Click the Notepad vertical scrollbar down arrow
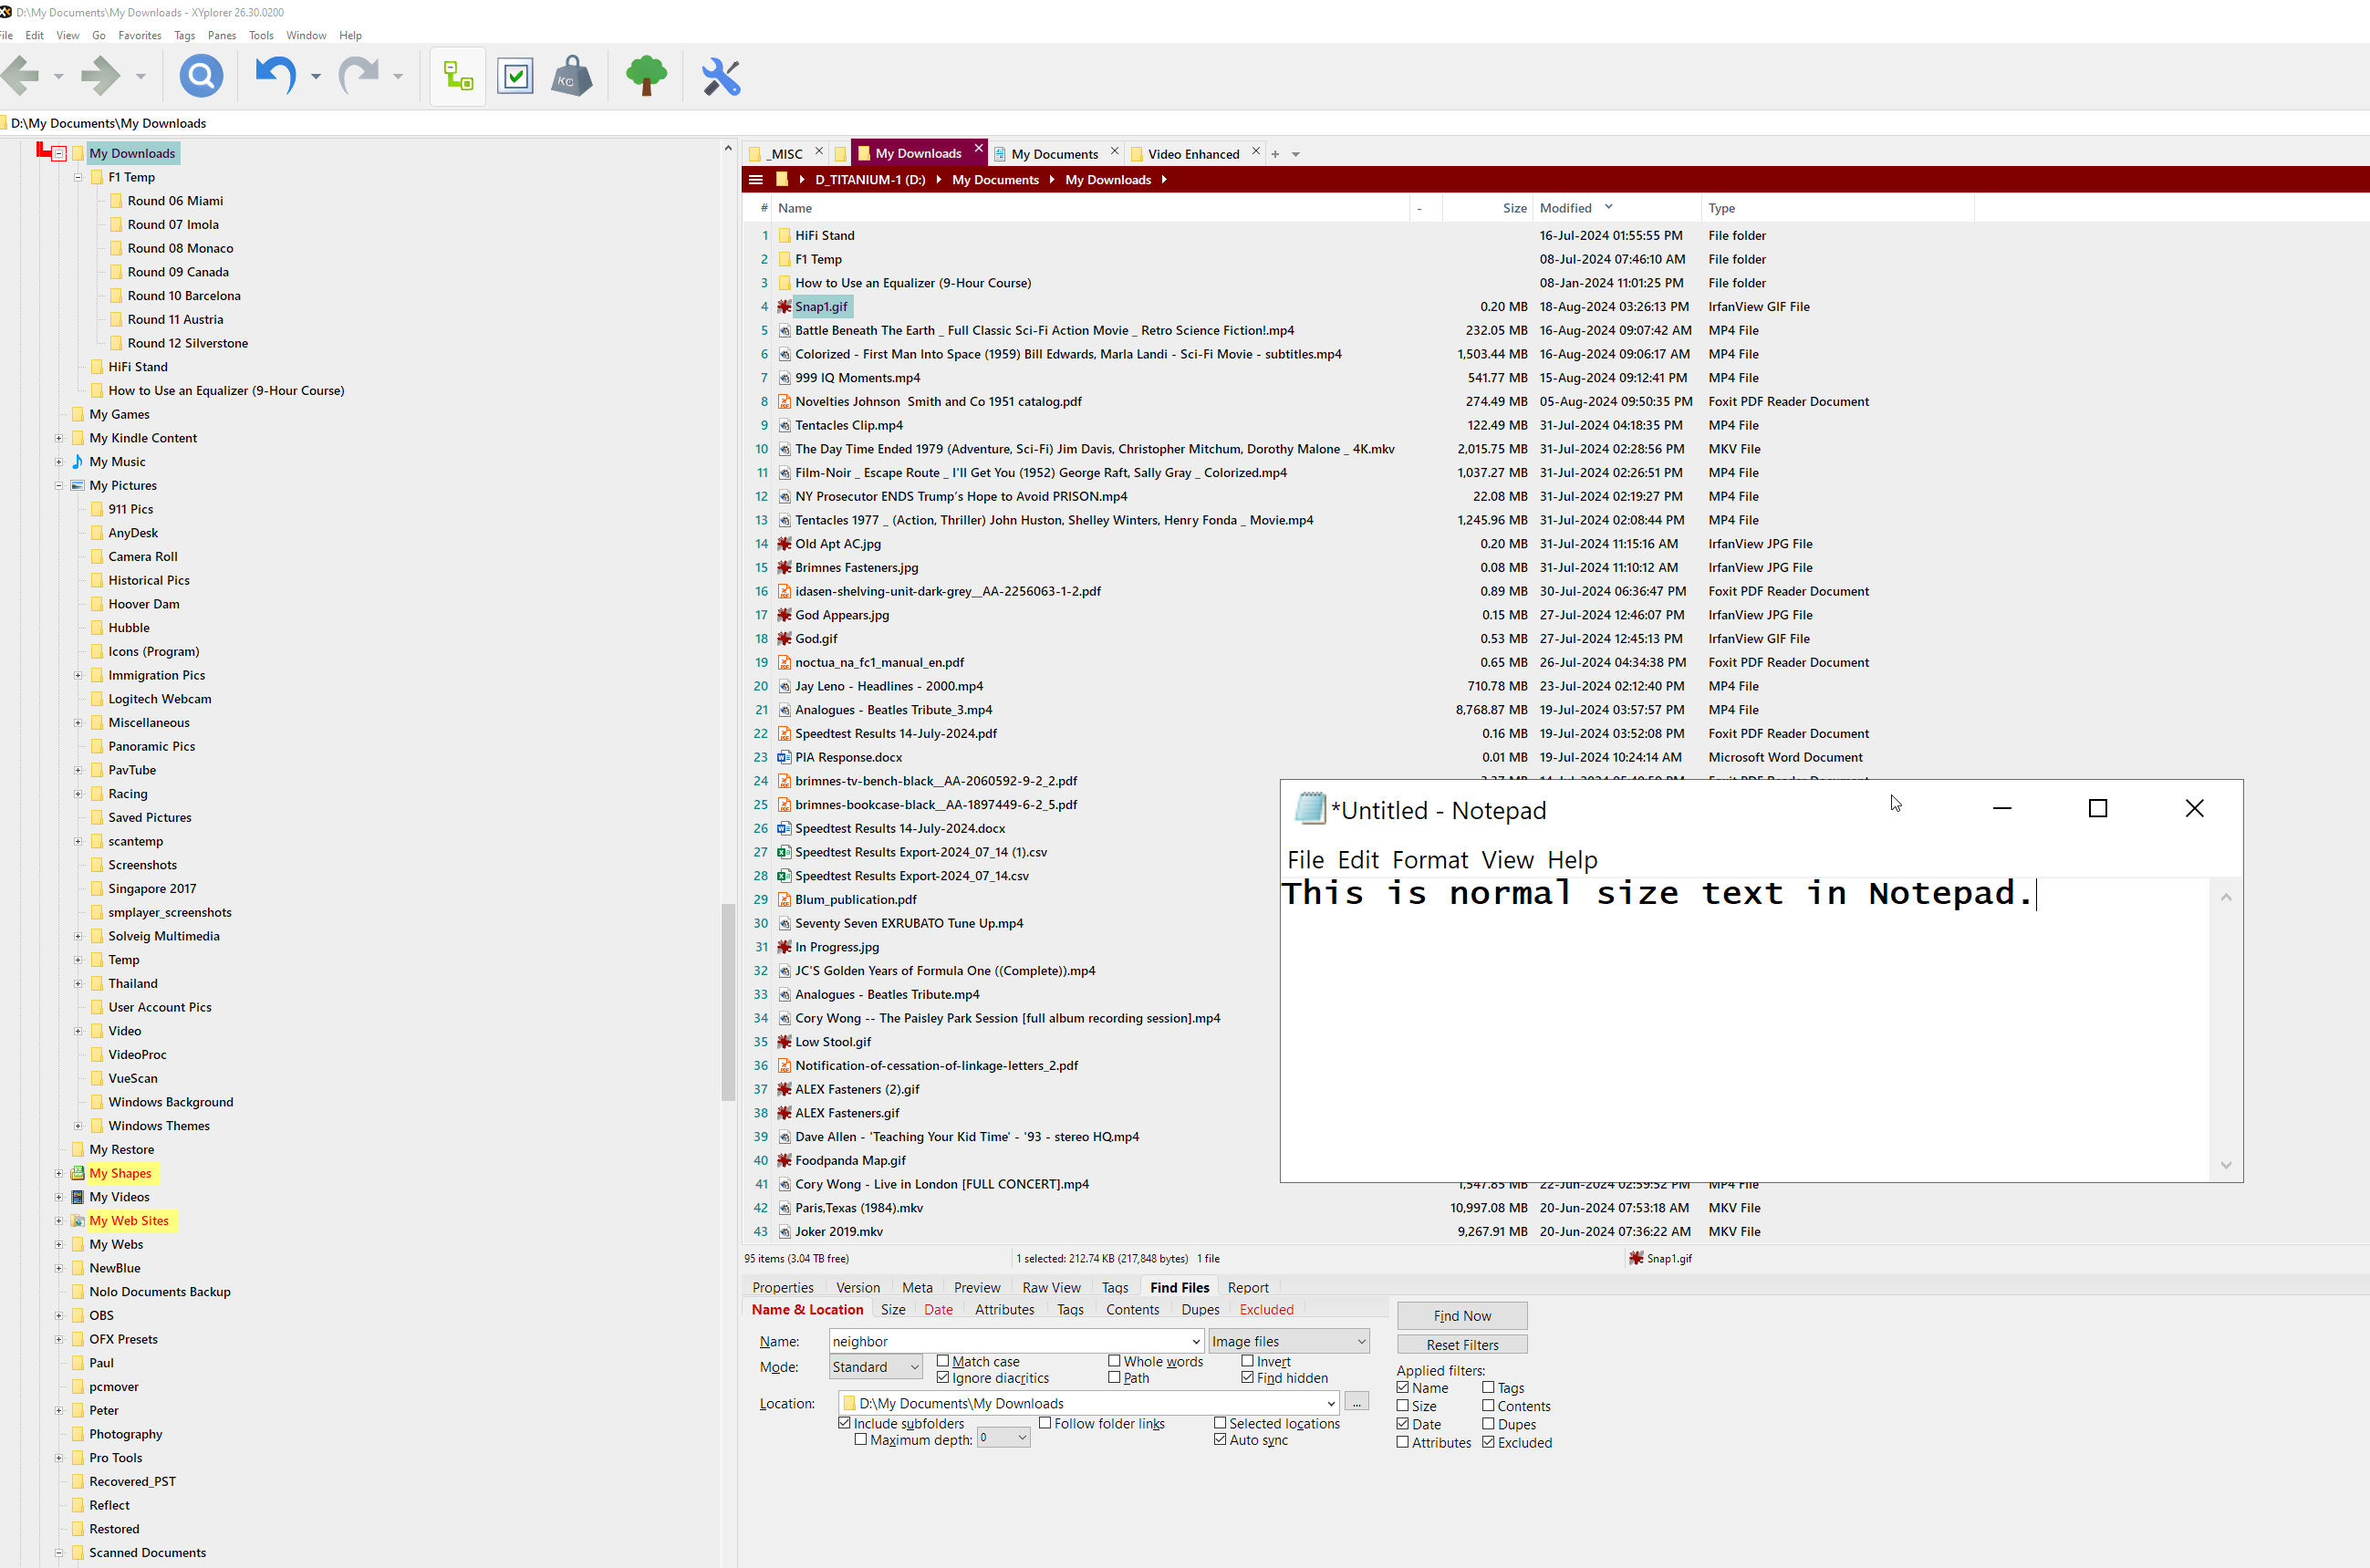 tap(2225, 1165)
